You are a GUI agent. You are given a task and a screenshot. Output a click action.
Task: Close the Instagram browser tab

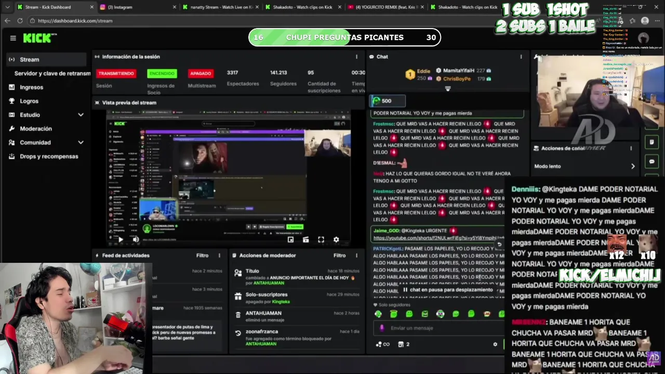tap(174, 7)
